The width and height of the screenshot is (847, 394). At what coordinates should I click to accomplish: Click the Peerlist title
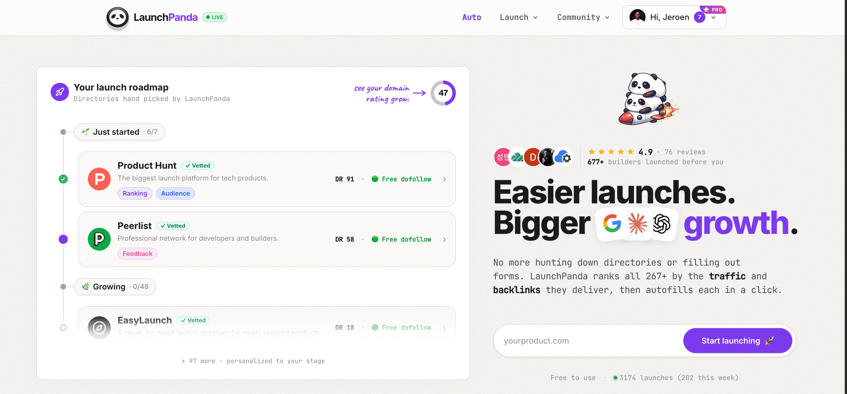click(134, 226)
